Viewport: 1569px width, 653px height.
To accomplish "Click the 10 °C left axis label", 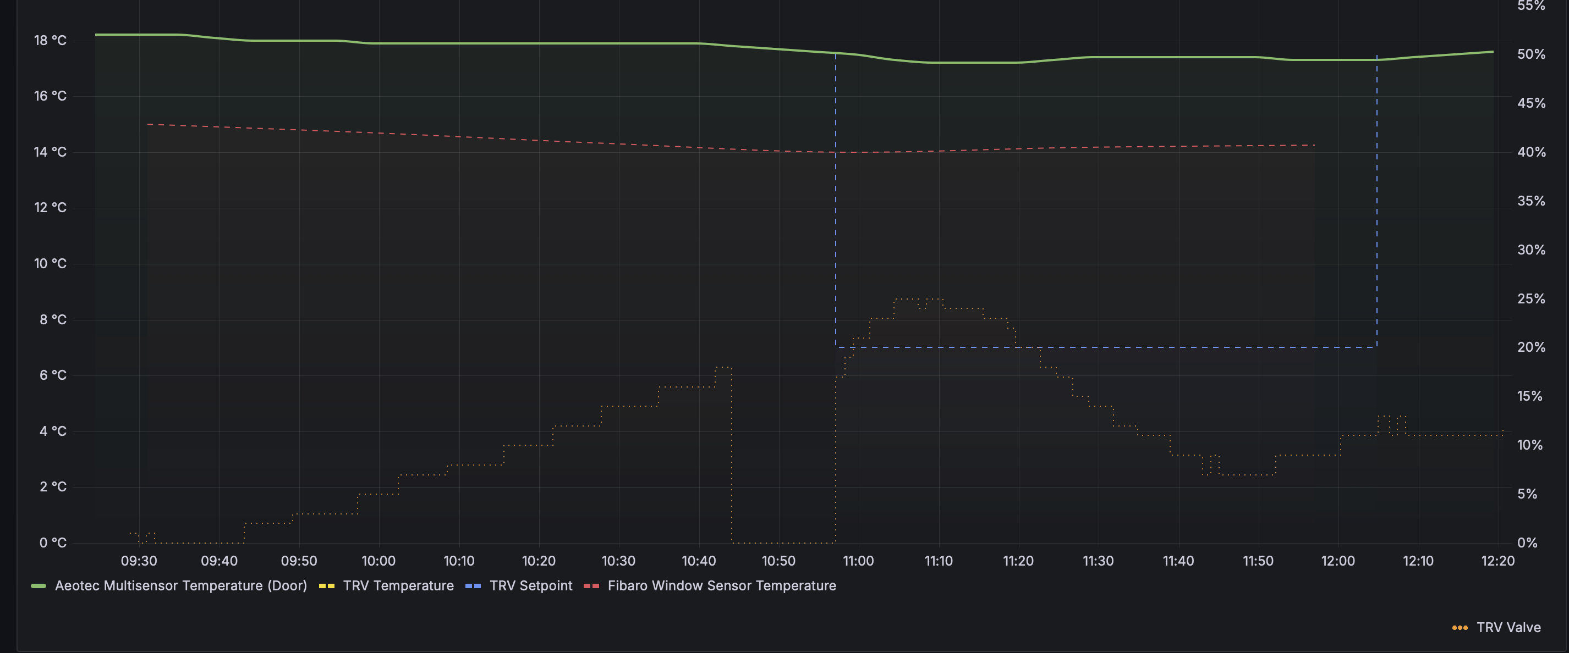I will point(50,263).
